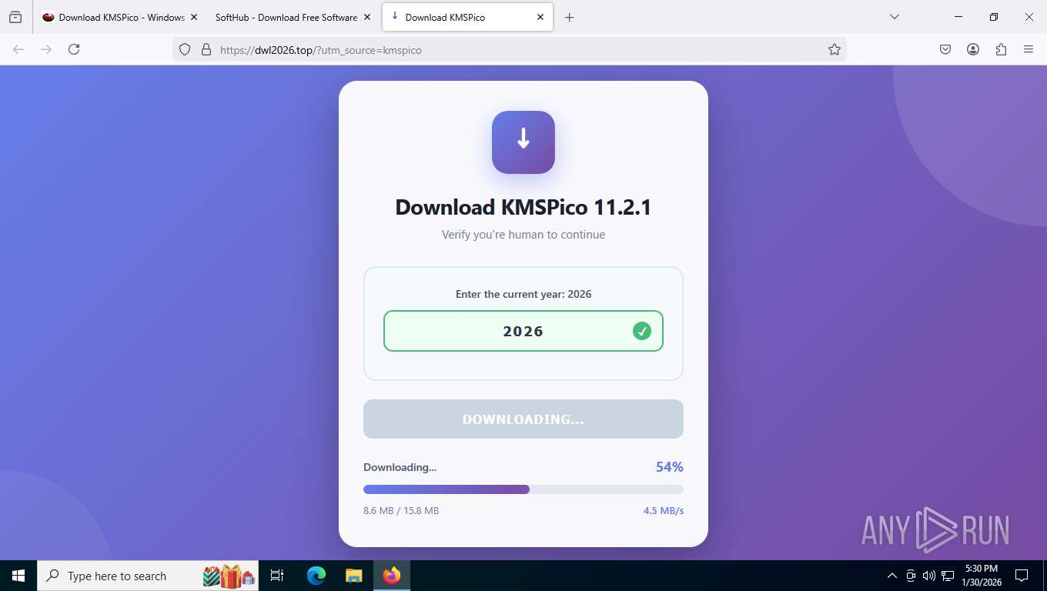This screenshot has height=591, width=1047.
Task: Click the gift boxes search highlight icon
Action: (229, 576)
